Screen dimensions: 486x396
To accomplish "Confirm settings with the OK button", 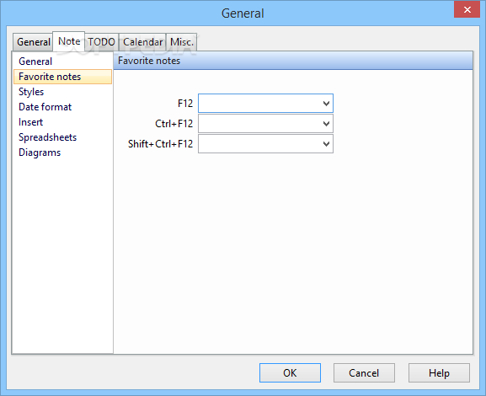I will pos(290,372).
